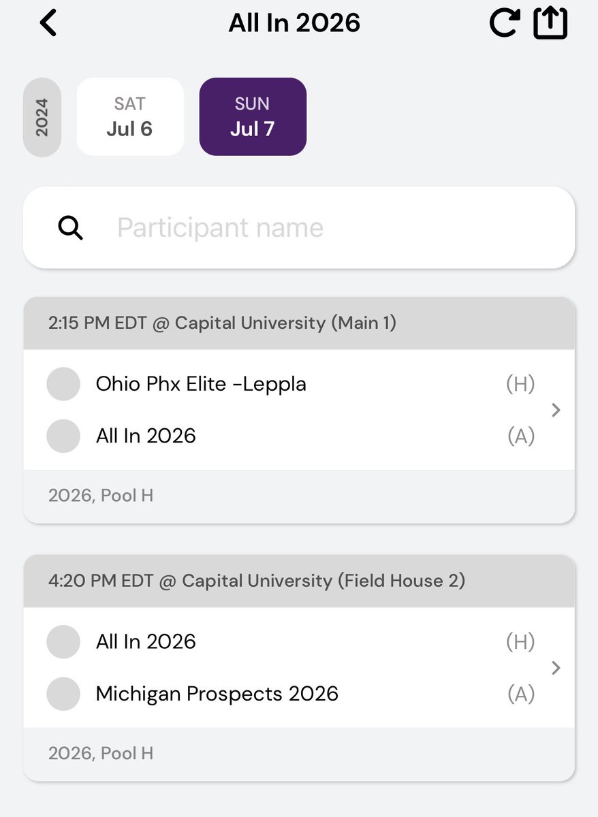598x817 pixels.
Task: Tap All In 2026 logo in 4:20 PM game
Action: (x=63, y=641)
